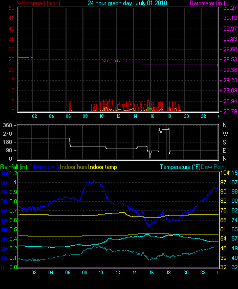Select the blue '70' humidity axis value
Image resolution: width=238 pixels, height=289 pixels.
tap(4, 201)
